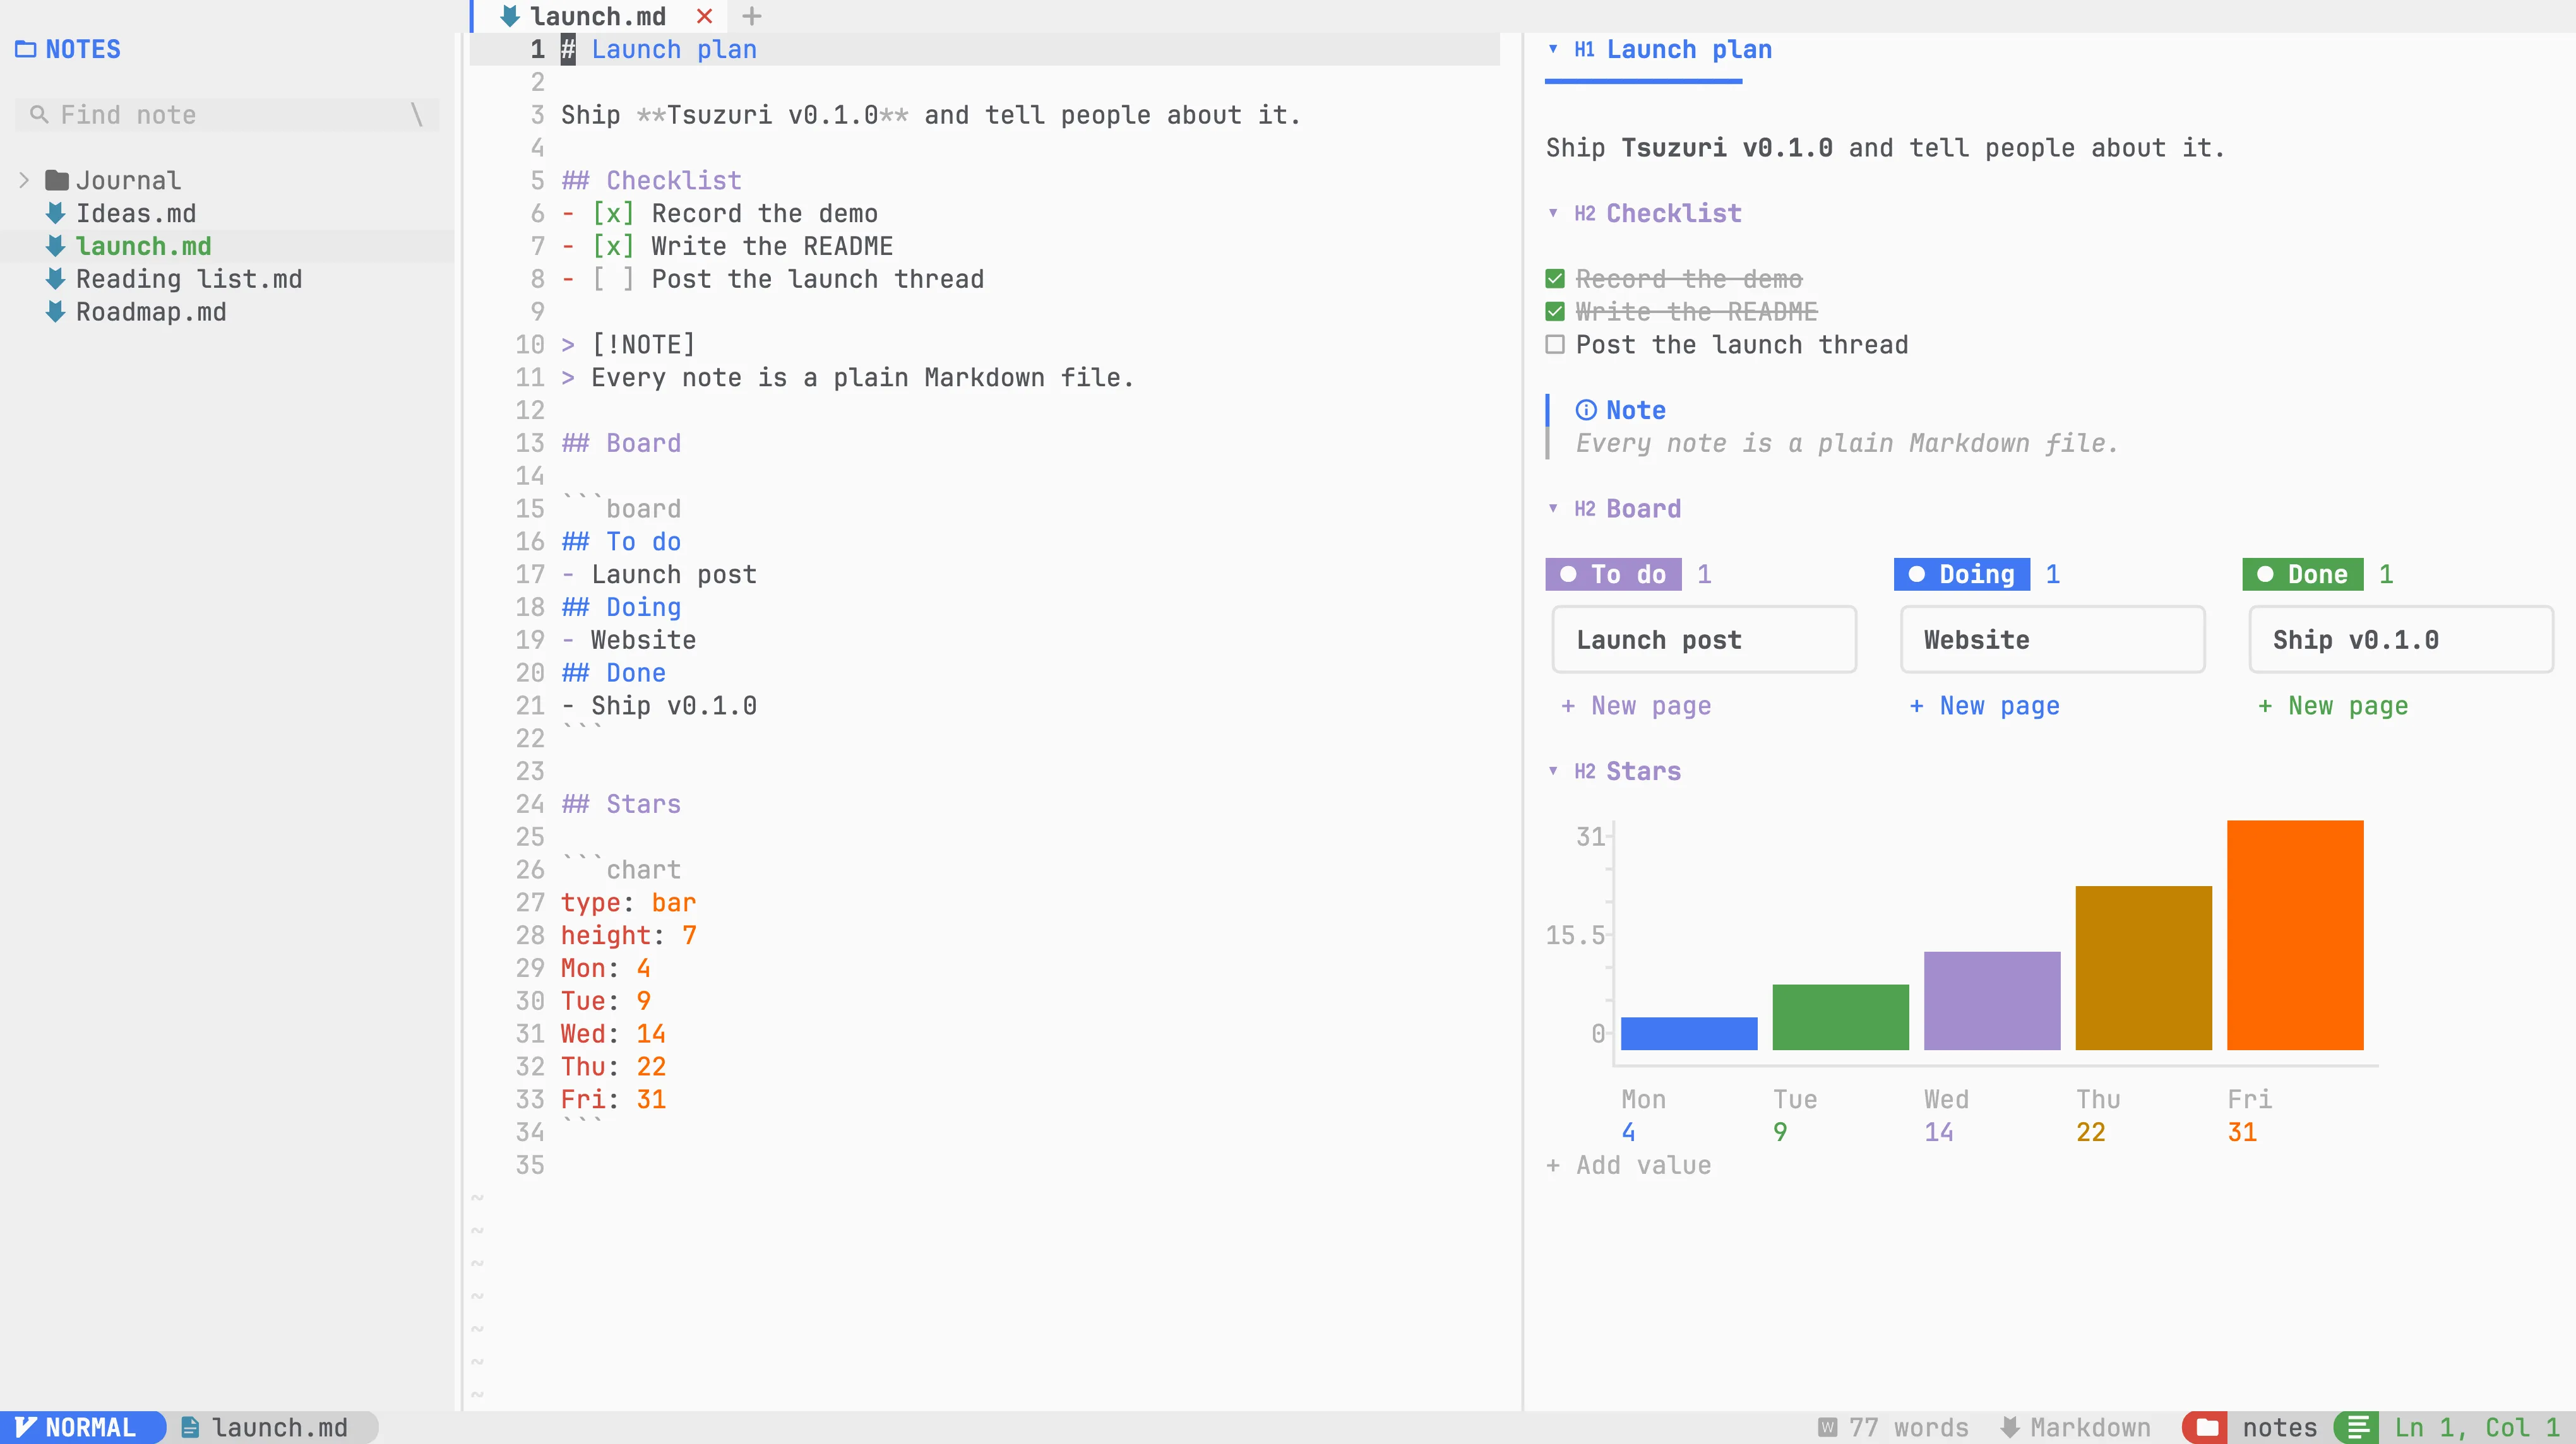Click the To do column label

[1614, 574]
